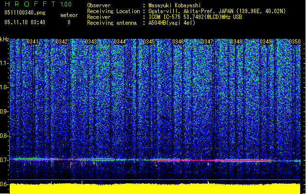The width and height of the screenshot is (306, 194).
Task: Click the yellow signal level bar graph
Action: (x=155, y=188)
